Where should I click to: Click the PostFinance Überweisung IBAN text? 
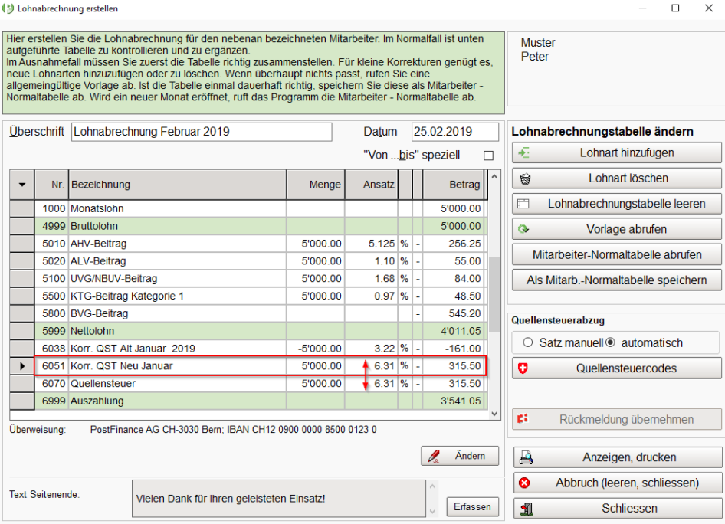click(x=233, y=430)
